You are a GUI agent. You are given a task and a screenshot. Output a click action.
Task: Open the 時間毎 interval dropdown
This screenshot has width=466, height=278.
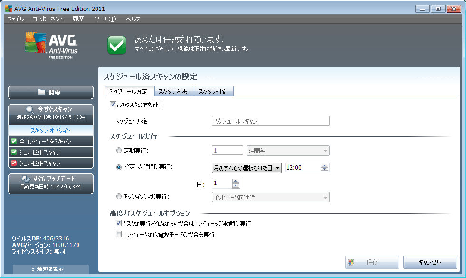(x=288, y=151)
